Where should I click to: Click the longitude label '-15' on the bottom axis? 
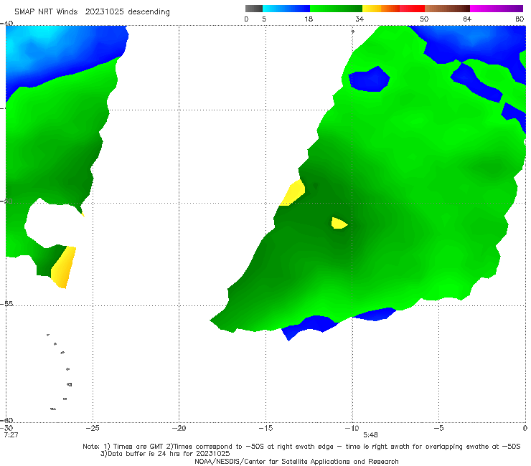[x=265, y=428]
